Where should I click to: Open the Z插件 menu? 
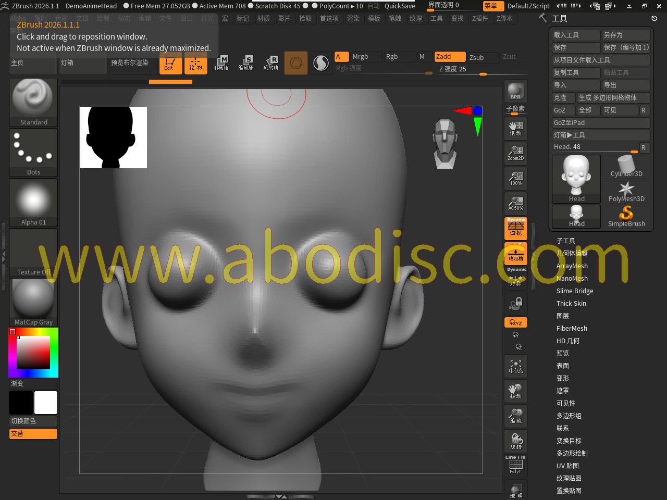[x=479, y=18]
